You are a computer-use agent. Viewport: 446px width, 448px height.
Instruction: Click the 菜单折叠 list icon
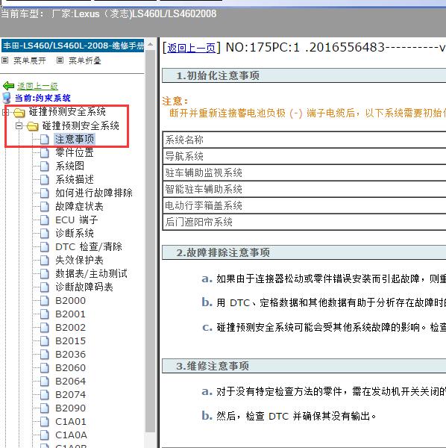pyautogui.click(x=60, y=60)
